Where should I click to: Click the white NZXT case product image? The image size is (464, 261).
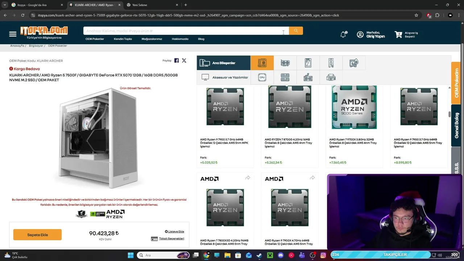tap(99, 138)
